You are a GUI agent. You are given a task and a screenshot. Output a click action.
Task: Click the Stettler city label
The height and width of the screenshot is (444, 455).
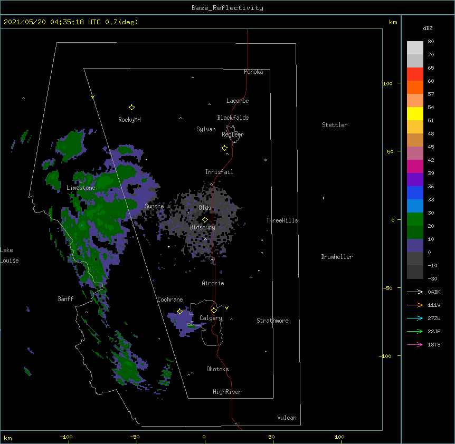335,125
